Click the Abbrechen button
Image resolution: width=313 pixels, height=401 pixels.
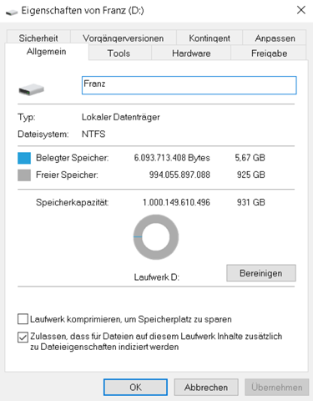[x=206, y=387]
